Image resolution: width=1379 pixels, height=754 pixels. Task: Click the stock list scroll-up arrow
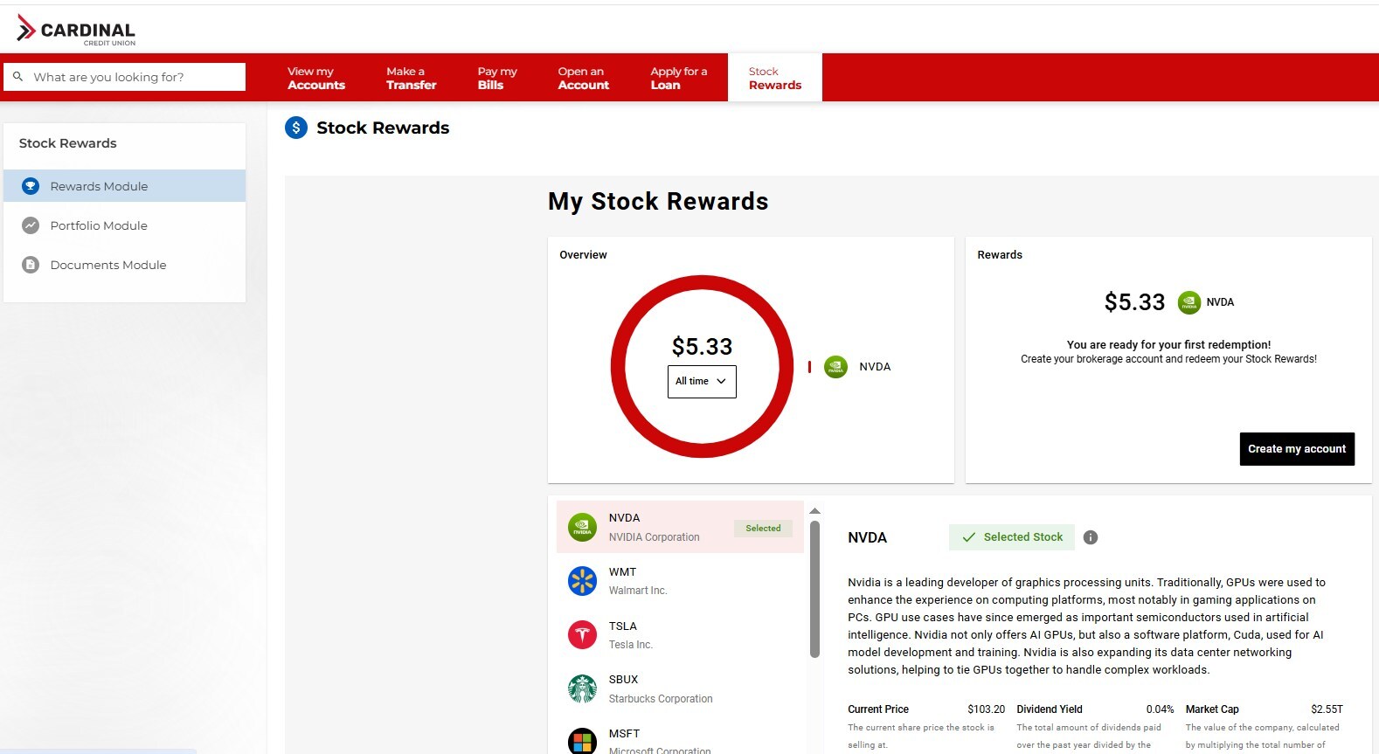814,510
